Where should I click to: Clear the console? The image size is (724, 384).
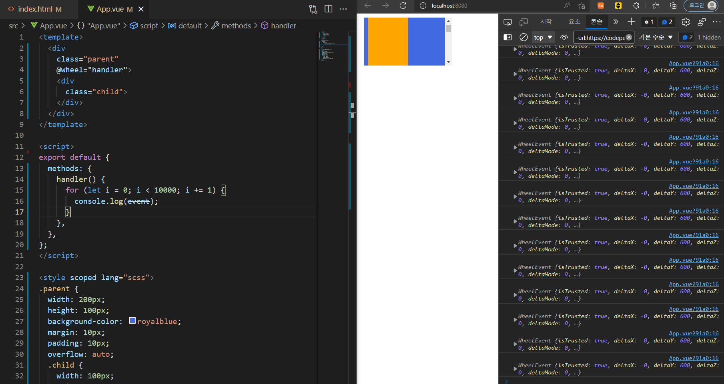coord(523,37)
